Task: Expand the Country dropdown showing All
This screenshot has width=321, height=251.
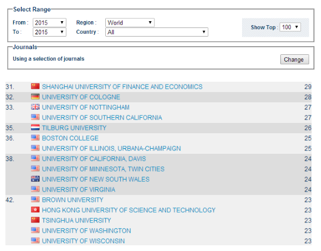Action: (x=157, y=32)
